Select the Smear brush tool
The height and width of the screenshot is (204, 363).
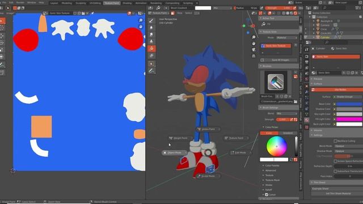click(151, 35)
